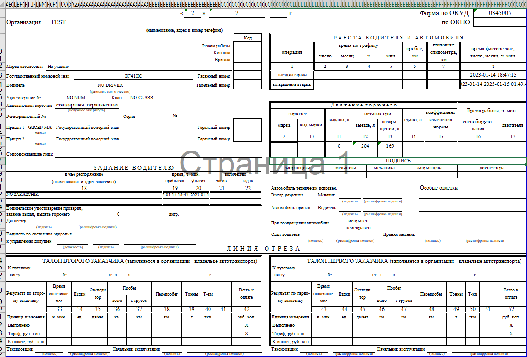Click the "ЛИНИЯ ОТРЕЗА" cut line text
Viewport: 527px width, 357px height.
tap(263, 249)
